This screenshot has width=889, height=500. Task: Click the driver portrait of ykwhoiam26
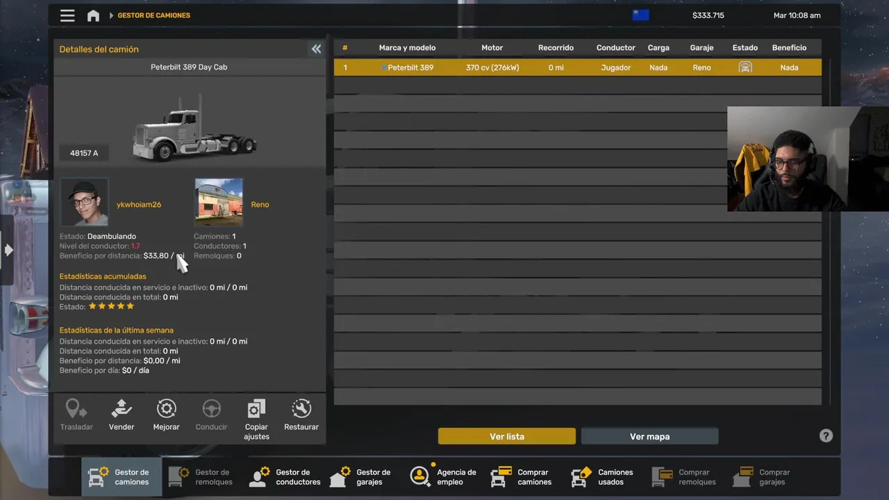pos(84,202)
